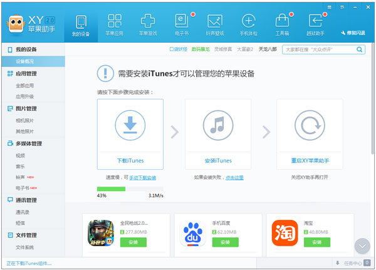376x270 pixels.
Task: Click the task center download arrow icon
Action: (x=338, y=263)
